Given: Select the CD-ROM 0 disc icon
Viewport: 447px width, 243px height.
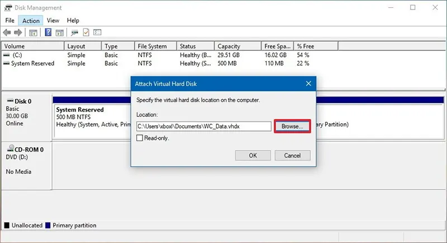Looking at the screenshot, I should (11, 148).
